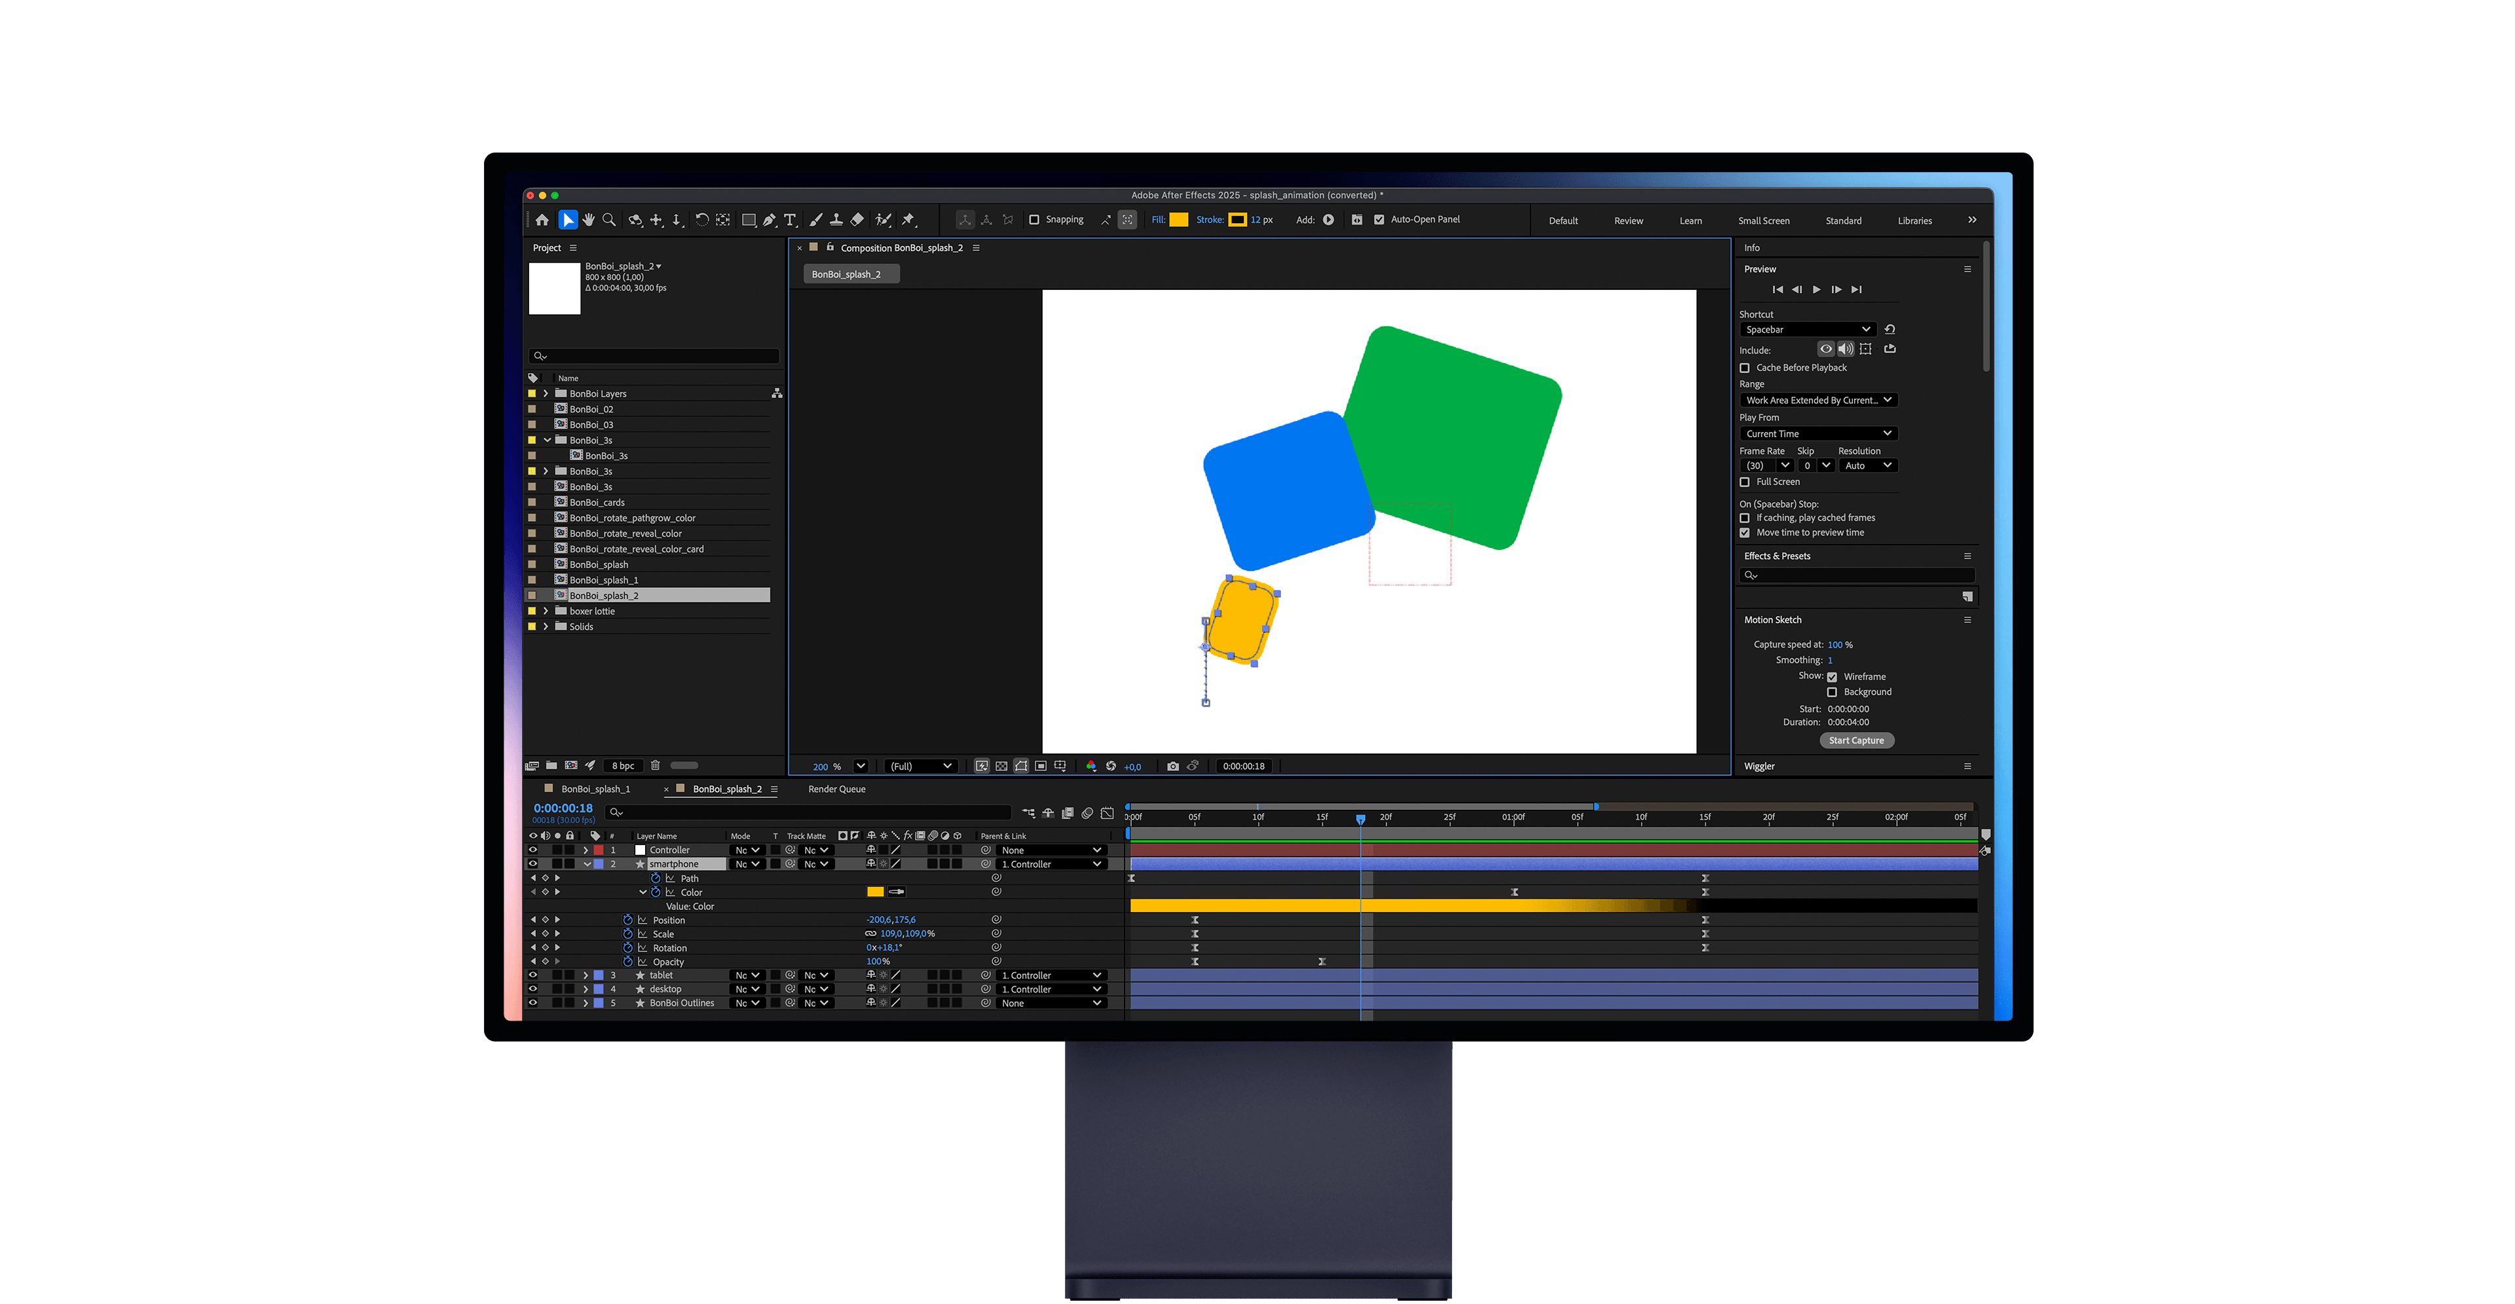This screenshot has height=1304, width=2515.
Task: Enable the Snapping checkbox
Action: 1034,219
